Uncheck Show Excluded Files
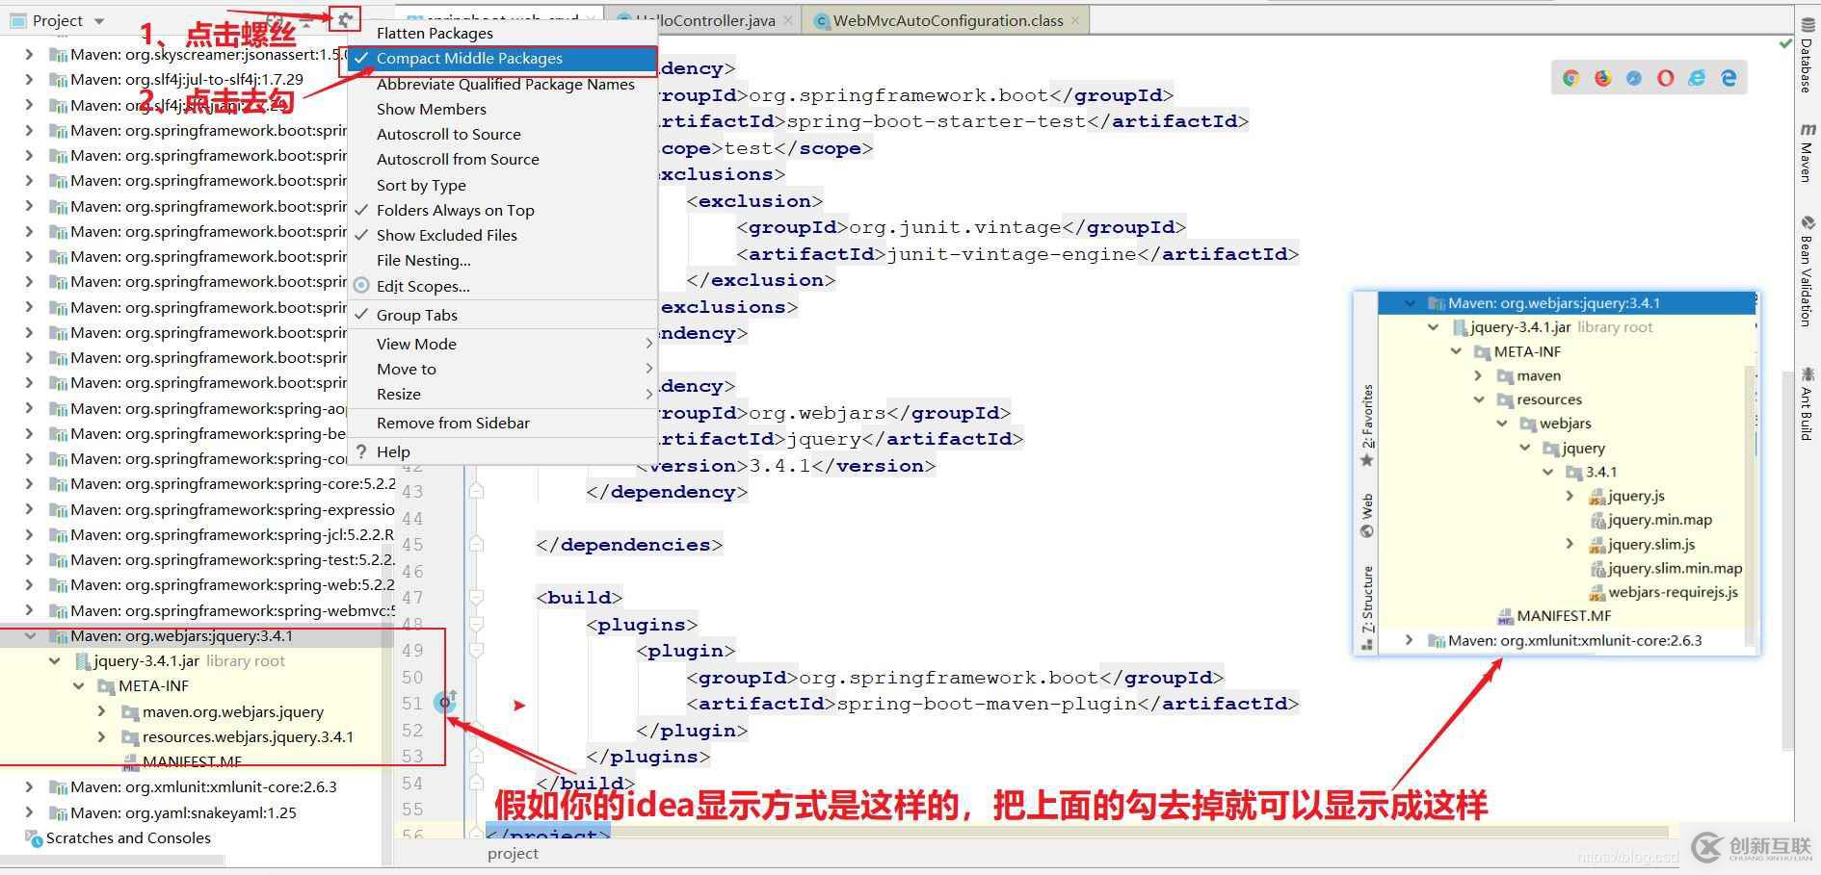This screenshot has width=1821, height=875. click(x=502, y=235)
